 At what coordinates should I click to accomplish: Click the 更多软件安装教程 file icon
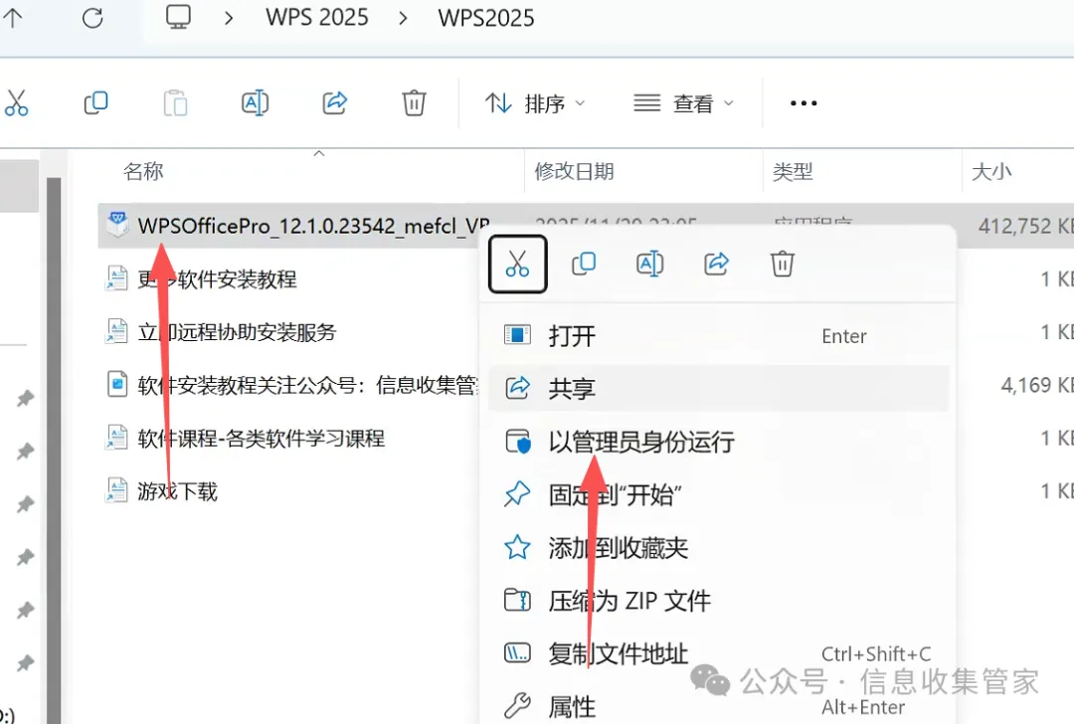tap(116, 277)
